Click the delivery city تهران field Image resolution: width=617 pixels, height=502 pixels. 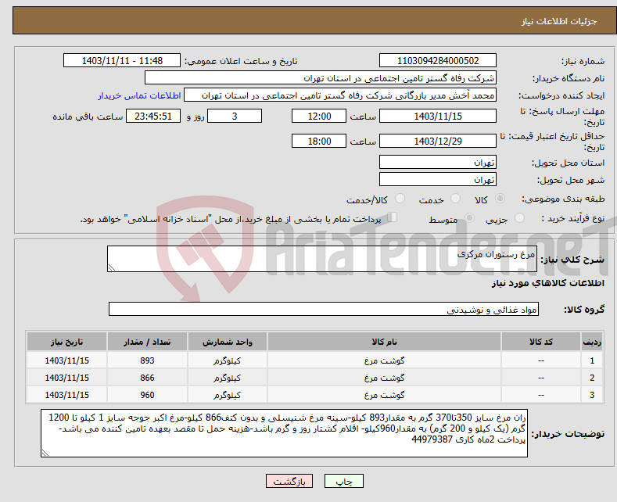[x=438, y=179]
